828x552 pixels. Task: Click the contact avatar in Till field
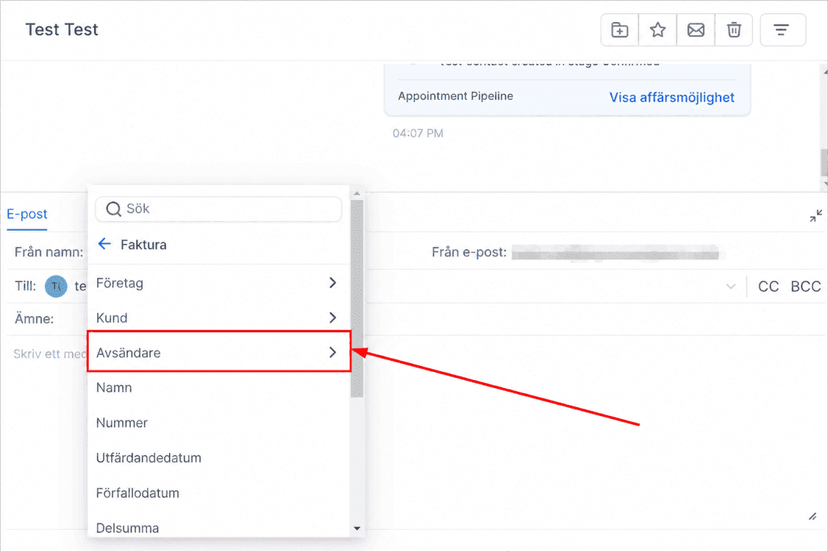tap(56, 286)
